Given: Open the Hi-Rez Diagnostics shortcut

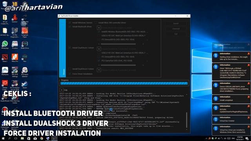Looking at the screenshot, I should click(x=15, y=33).
